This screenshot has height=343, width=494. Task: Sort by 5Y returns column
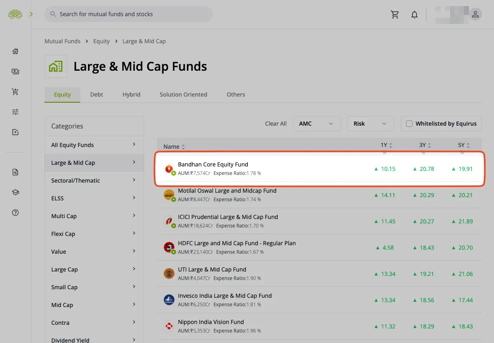pyautogui.click(x=468, y=145)
